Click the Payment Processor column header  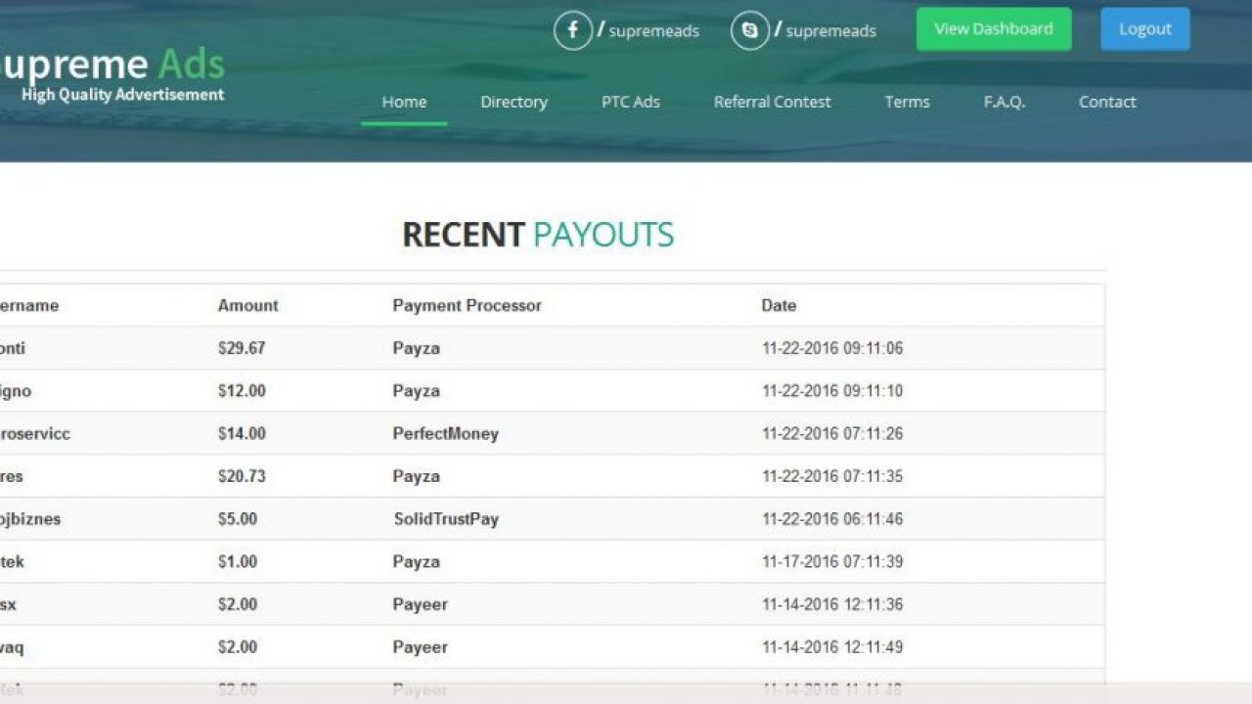tap(467, 305)
